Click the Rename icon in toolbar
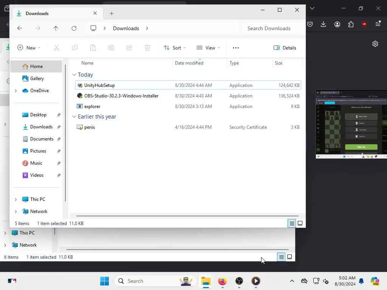This screenshot has height=290, width=387. click(111, 48)
